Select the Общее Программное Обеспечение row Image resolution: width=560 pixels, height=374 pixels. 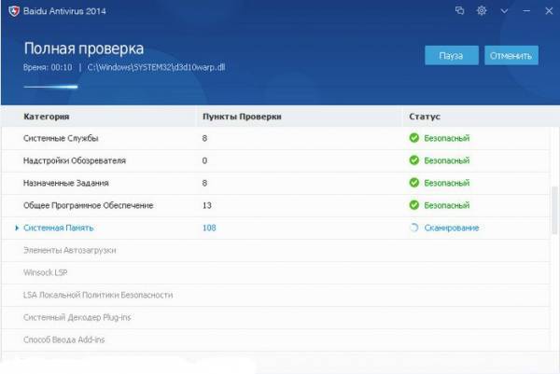point(275,205)
